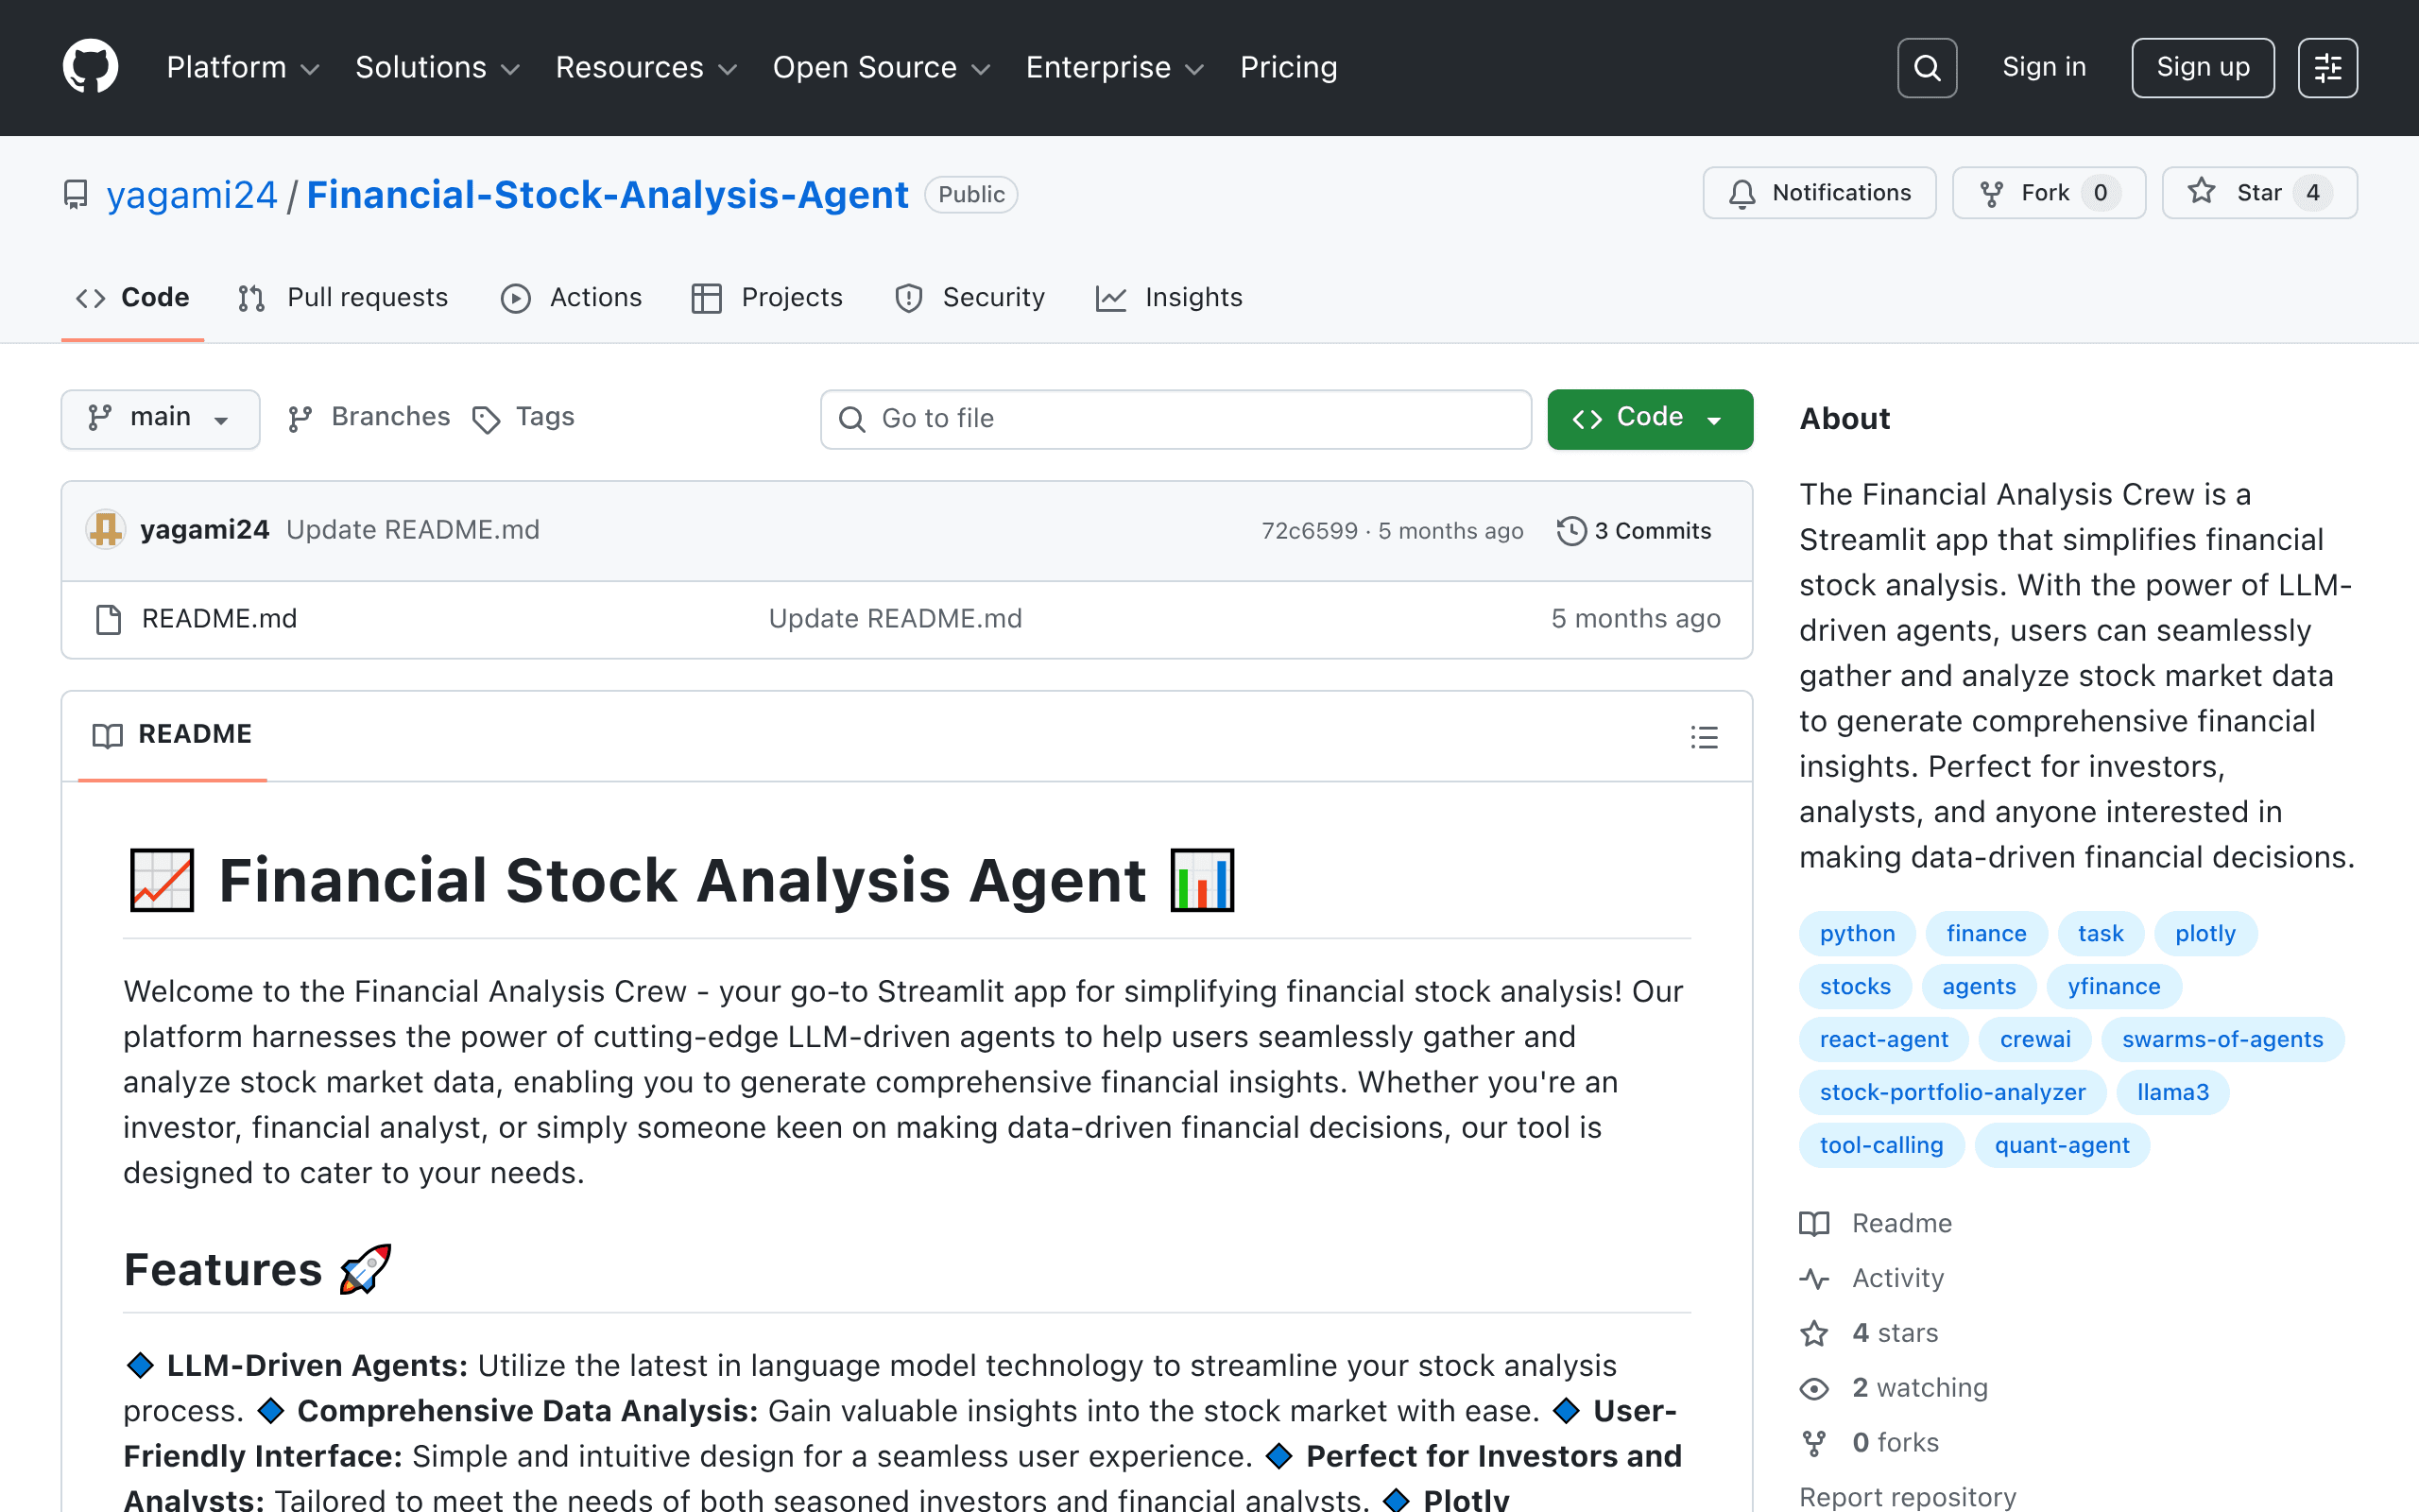Click the crewai topic tag

2035,1039
